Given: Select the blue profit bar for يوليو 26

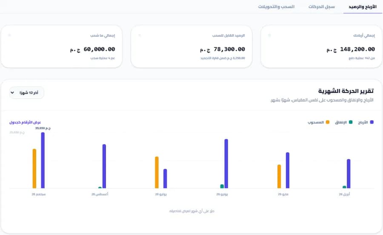Looking at the screenshot, I should click(x=165, y=179).
